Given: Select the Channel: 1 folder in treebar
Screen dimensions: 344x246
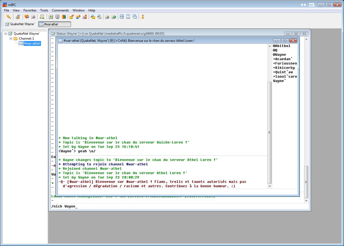Looking at the screenshot, I should click(26, 39).
